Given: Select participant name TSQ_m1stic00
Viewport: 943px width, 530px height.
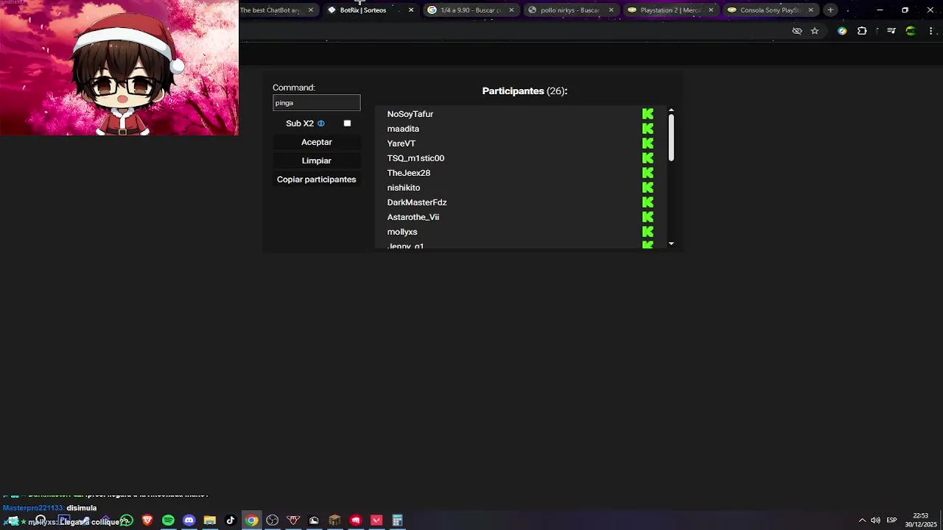Looking at the screenshot, I should pos(416,158).
